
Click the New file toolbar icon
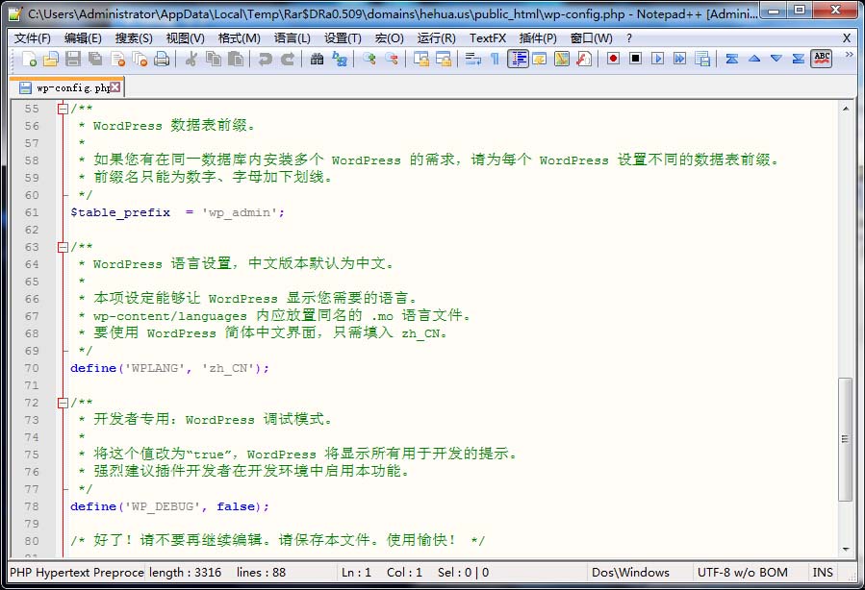pyautogui.click(x=30, y=60)
